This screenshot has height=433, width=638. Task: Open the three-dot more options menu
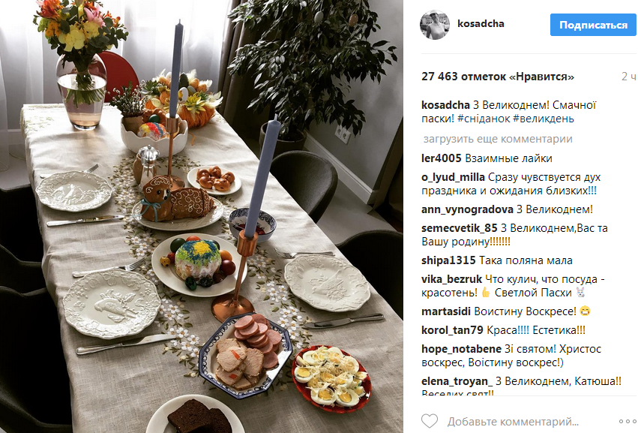[628, 421]
